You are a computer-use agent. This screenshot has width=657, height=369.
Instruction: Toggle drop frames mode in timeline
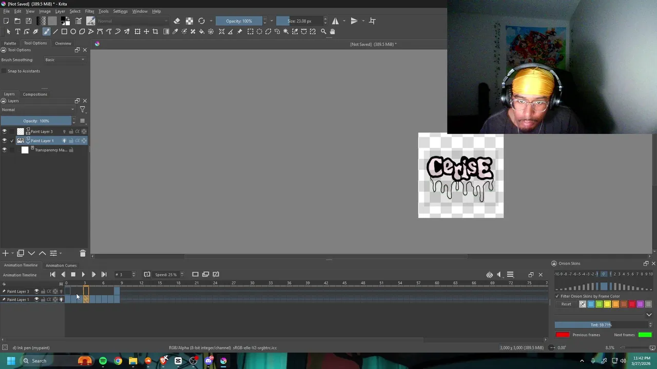147,274
